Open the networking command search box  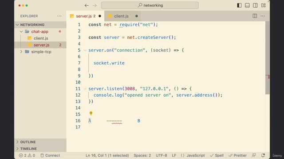[x=150, y=5]
